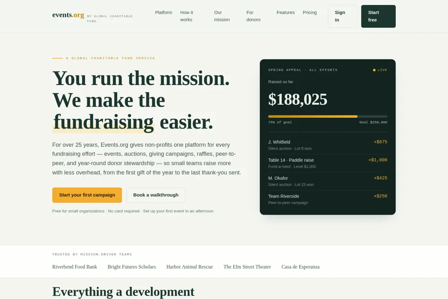448x299 pixels.
Task: Click Spring Appeal · All Efforts header
Action: tap(303, 70)
